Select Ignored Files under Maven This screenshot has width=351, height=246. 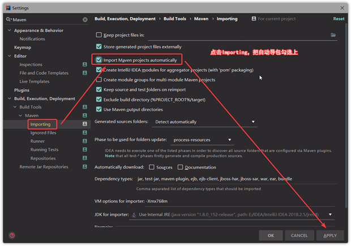coord(43,133)
